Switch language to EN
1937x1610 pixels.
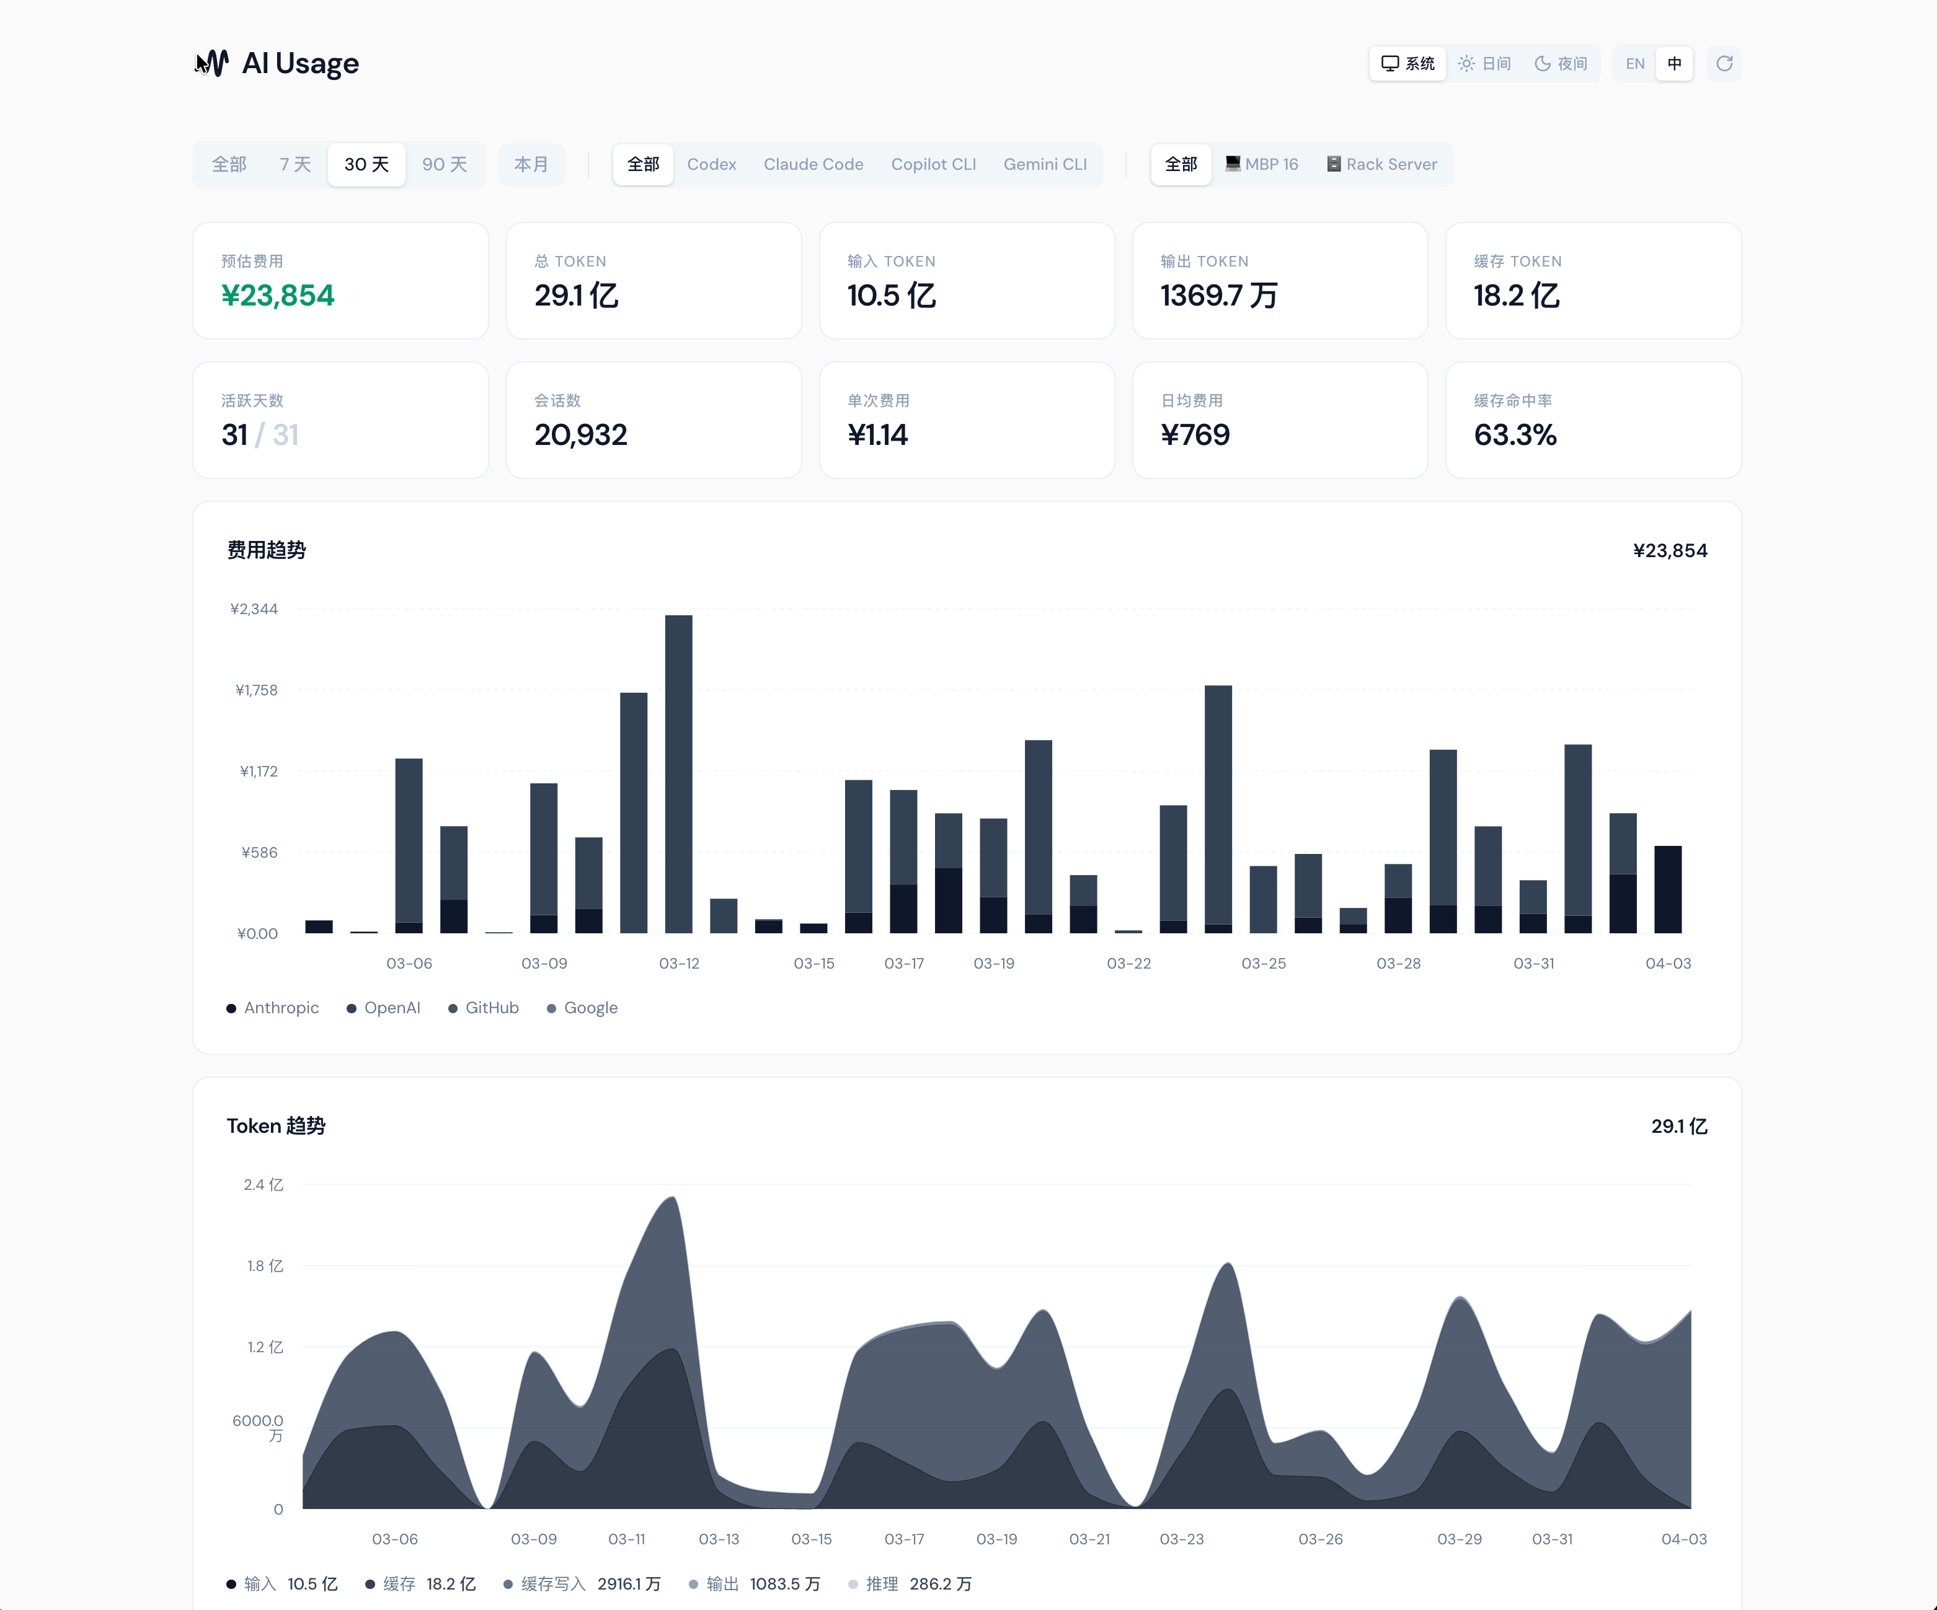click(x=1634, y=64)
